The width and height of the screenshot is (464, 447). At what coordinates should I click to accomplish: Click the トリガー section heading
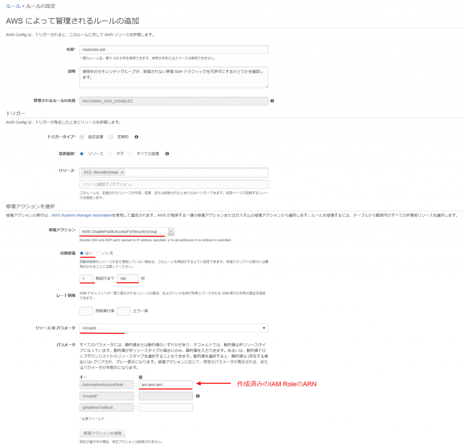pyautogui.click(x=16, y=114)
